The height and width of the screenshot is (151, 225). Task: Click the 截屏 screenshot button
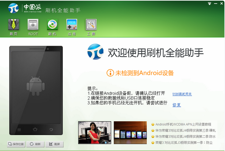(55, 144)
